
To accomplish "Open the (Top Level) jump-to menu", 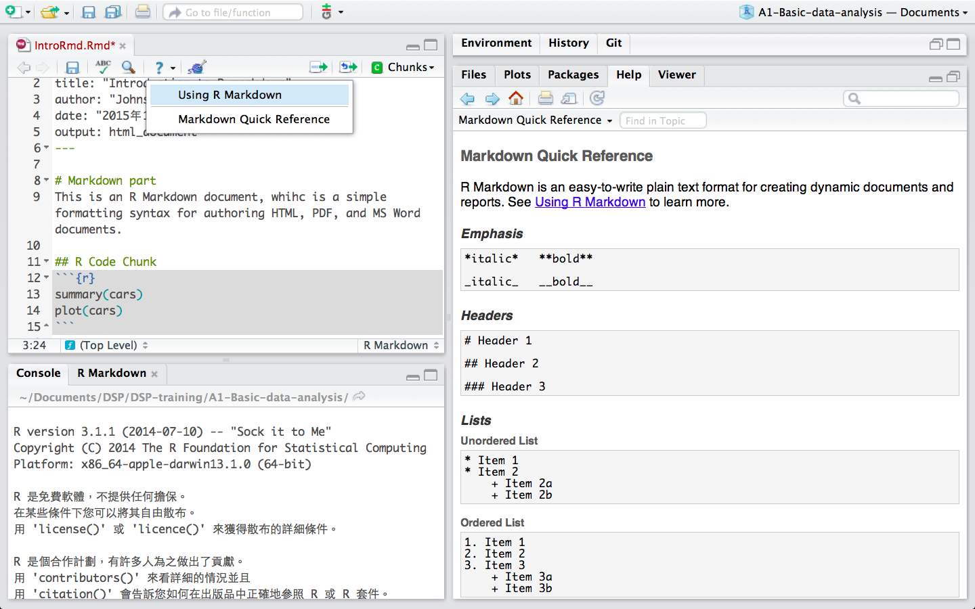I will (x=106, y=345).
